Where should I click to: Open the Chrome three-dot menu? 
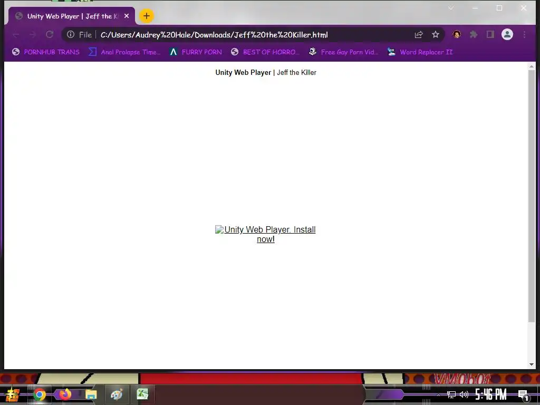pyautogui.click(x=524, y=34)
